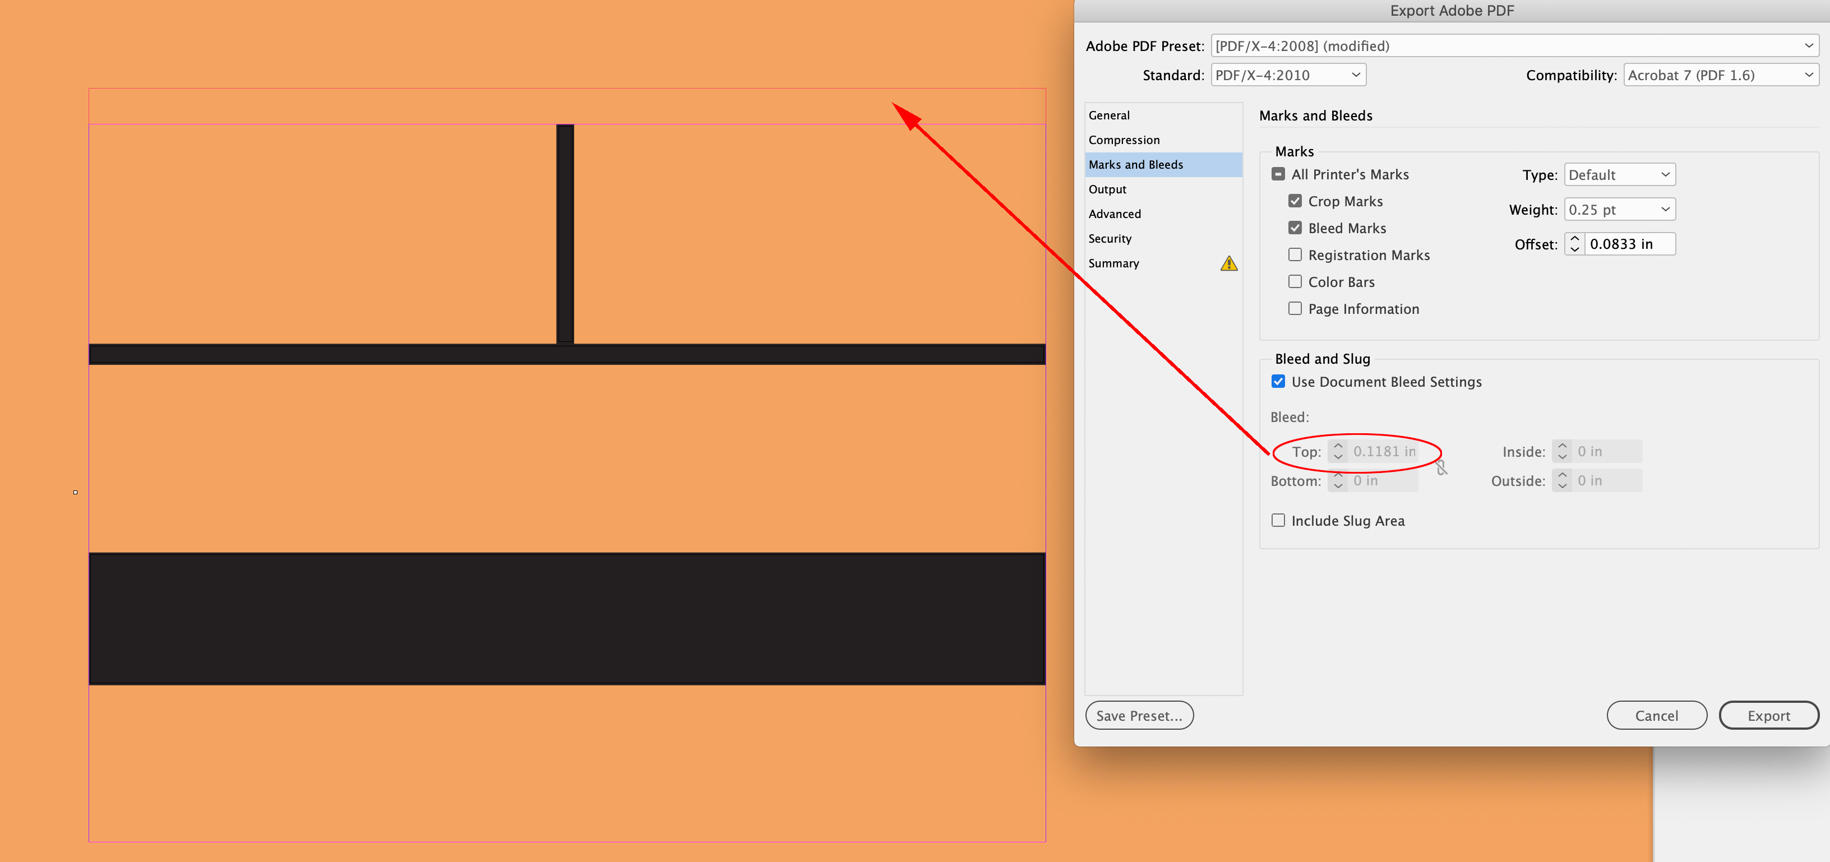Click the Inside bleed stepper control

1562,451
